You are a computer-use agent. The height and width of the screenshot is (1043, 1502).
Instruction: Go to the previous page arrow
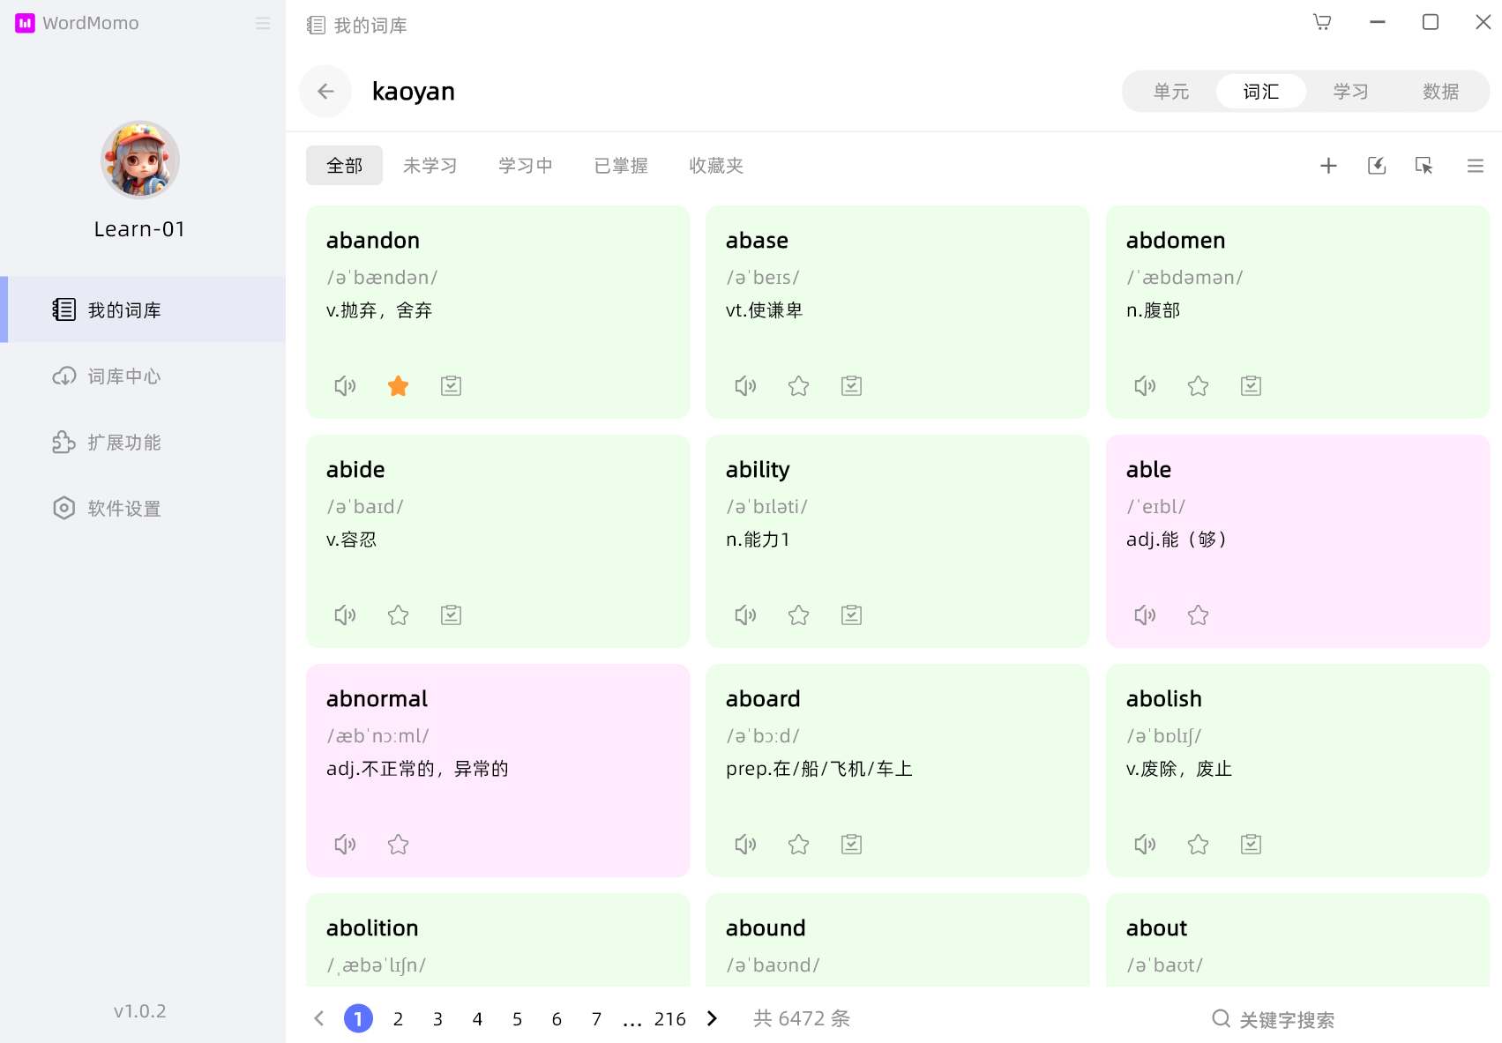(x=319, y=1018)
